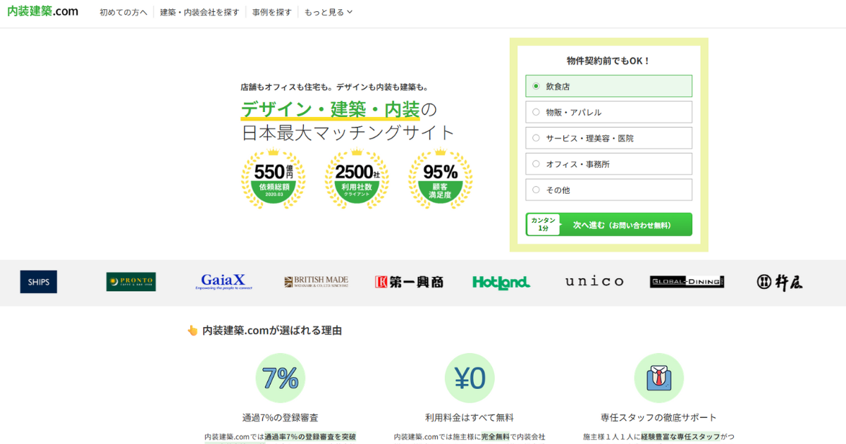
Task: Click the dedicated staff support icon
Action: click(x=658, y=378)
